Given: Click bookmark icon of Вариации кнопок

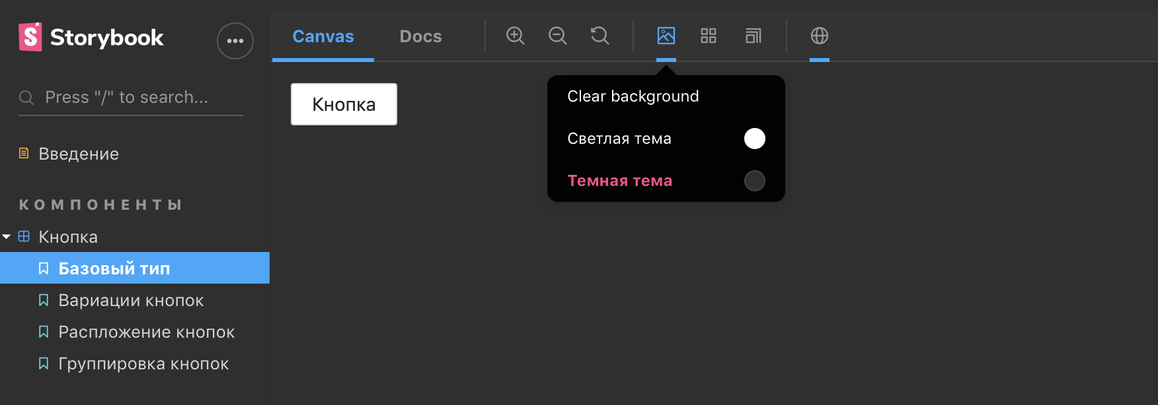Looking at the screenshot, I should pos(44,300).
